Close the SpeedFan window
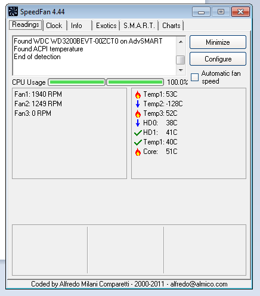The image size is (260, 296). click(240, 12)
